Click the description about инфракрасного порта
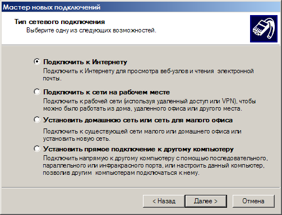Image resolution: width=282 pixels, height=215 pixels. pos(155,165)
